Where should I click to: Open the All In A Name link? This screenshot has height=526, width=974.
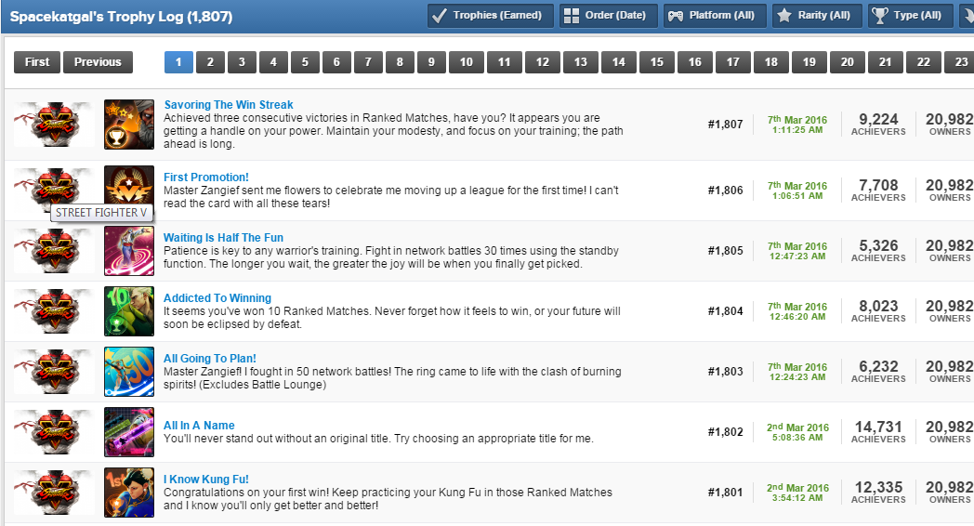pyautogui.click(x=200, y=426)
